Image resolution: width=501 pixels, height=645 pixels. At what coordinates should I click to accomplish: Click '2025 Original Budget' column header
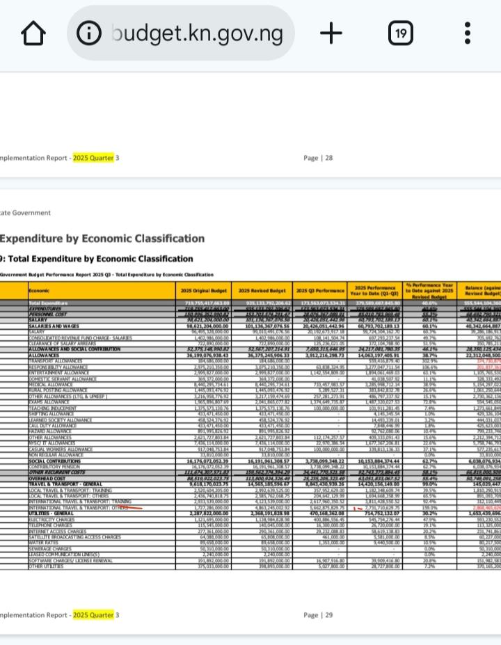(203, 291)
